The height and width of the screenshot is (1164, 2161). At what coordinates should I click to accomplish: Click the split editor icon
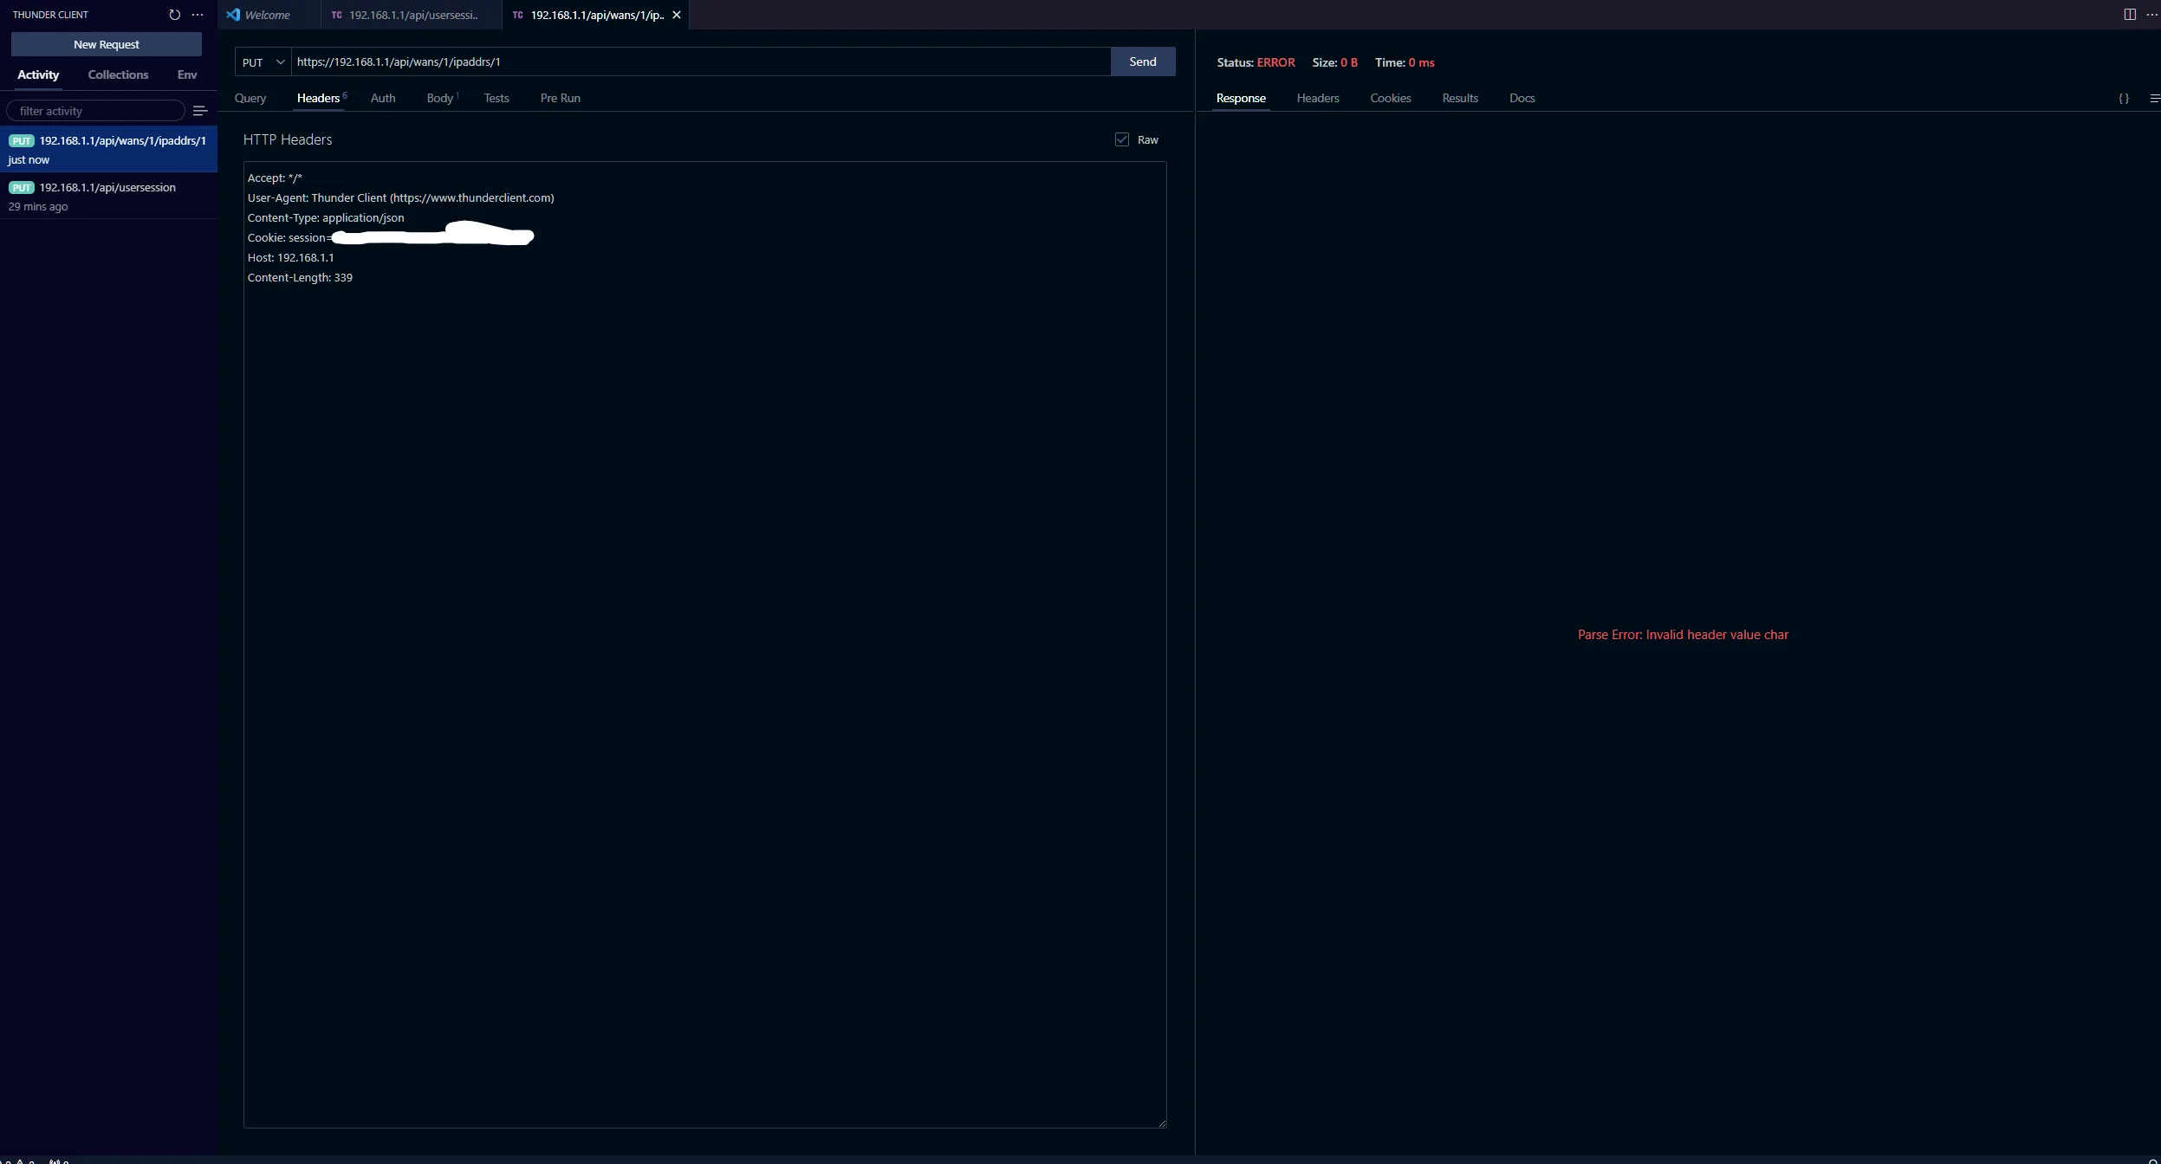[2129, 15]
